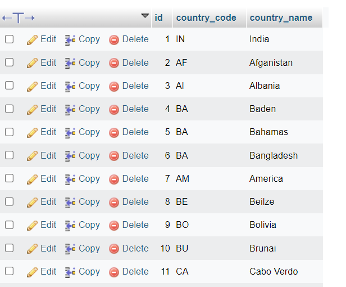Sort rows by the id column header
Image resolution: width=346 pixels, height=287 pixels.
tap(158, 18)
